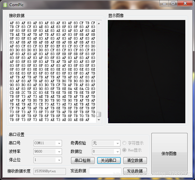Click the 停止位 label
The width and height of the screenshot is (195, 180).
point(15,160)
